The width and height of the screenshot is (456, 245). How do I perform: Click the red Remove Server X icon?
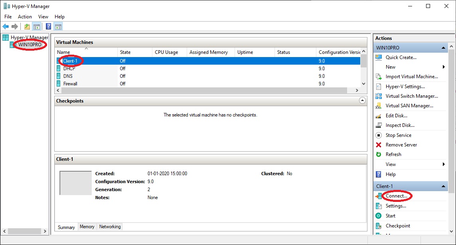click(379, 145)
